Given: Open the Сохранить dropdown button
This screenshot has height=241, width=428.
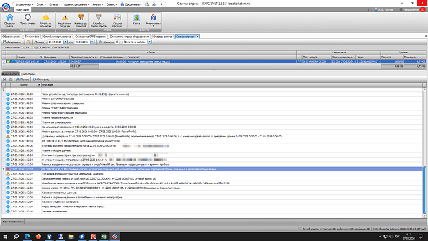Looking at the screenshot, I should 13,42.
